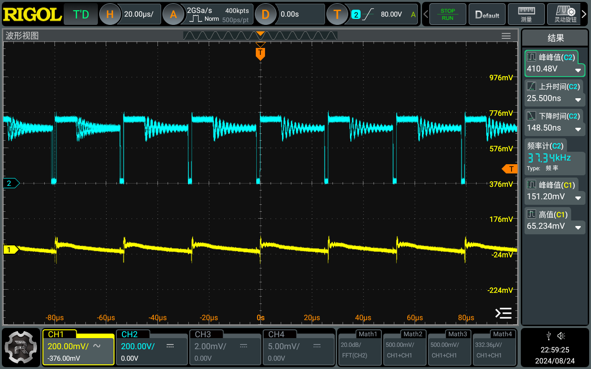The width and height of the screenshot is (591, 369).
Task: Open the Acquire A settings icon
Action: tap(173, 14)
